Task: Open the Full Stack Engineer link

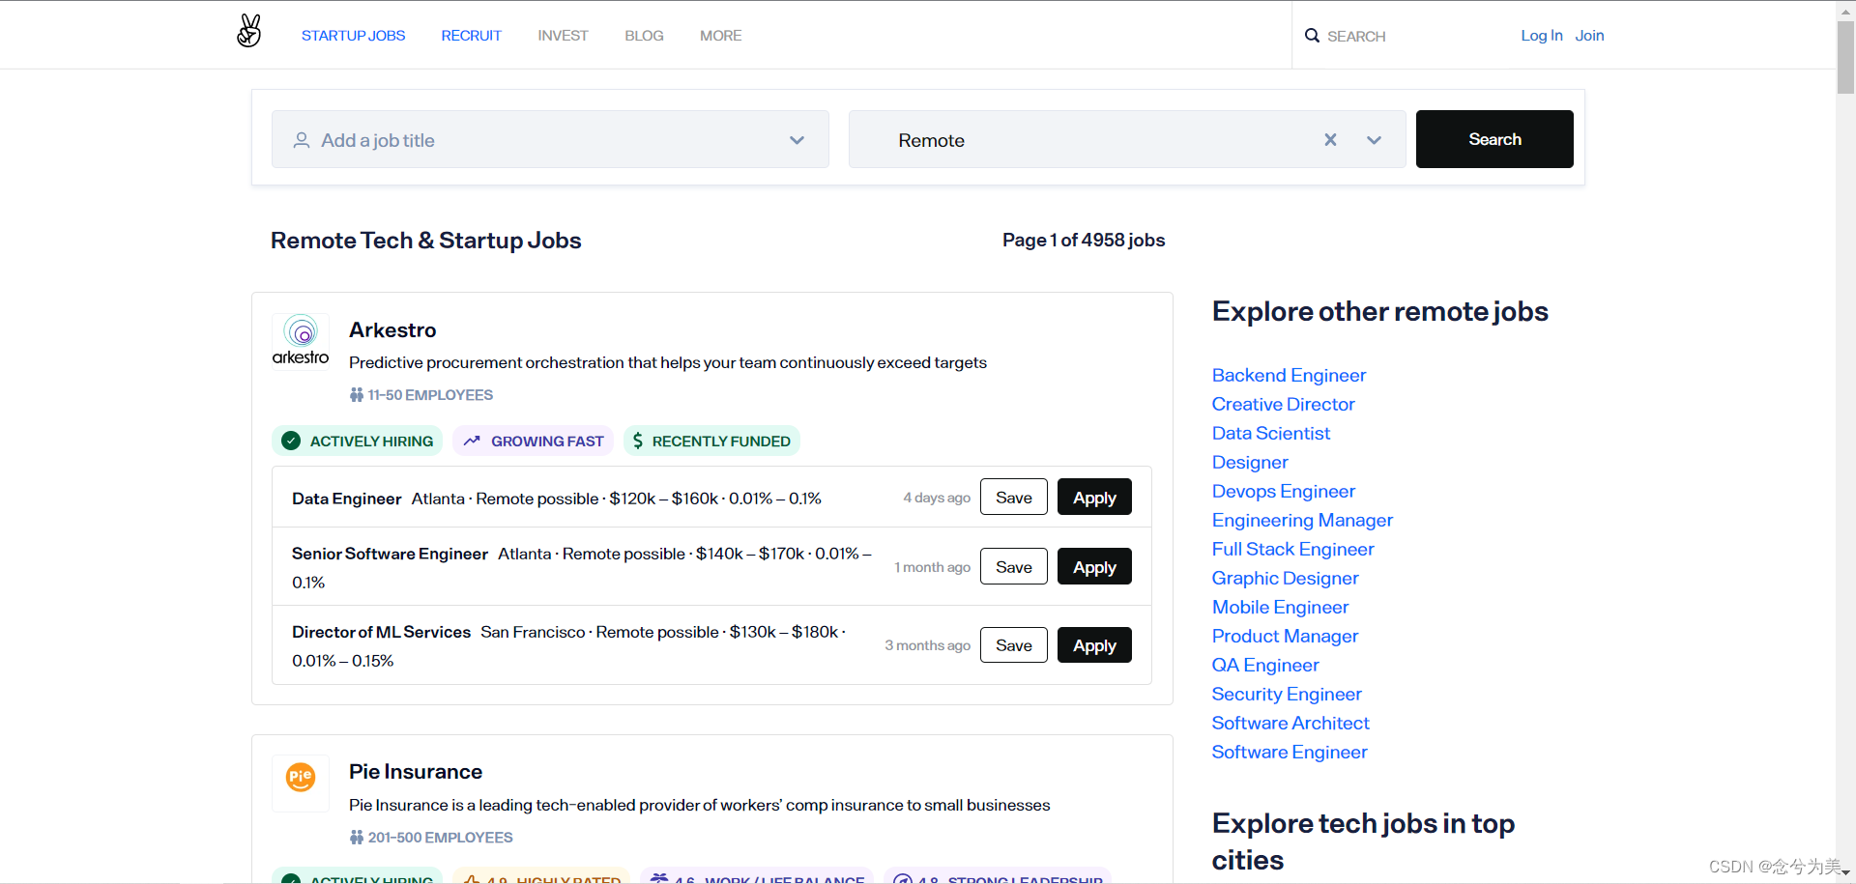Action: pyautogui.click(x=1292, y=549)
